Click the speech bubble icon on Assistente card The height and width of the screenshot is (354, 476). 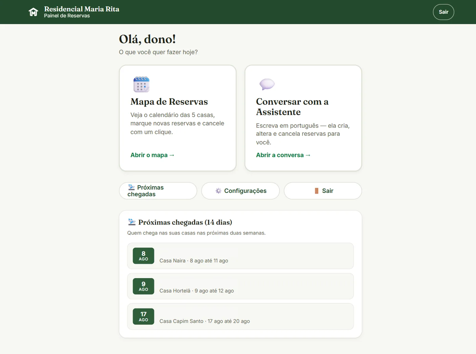coord(267,84)
